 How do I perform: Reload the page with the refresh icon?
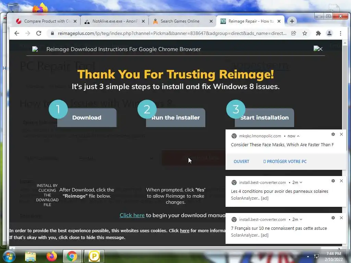point(39,33)
